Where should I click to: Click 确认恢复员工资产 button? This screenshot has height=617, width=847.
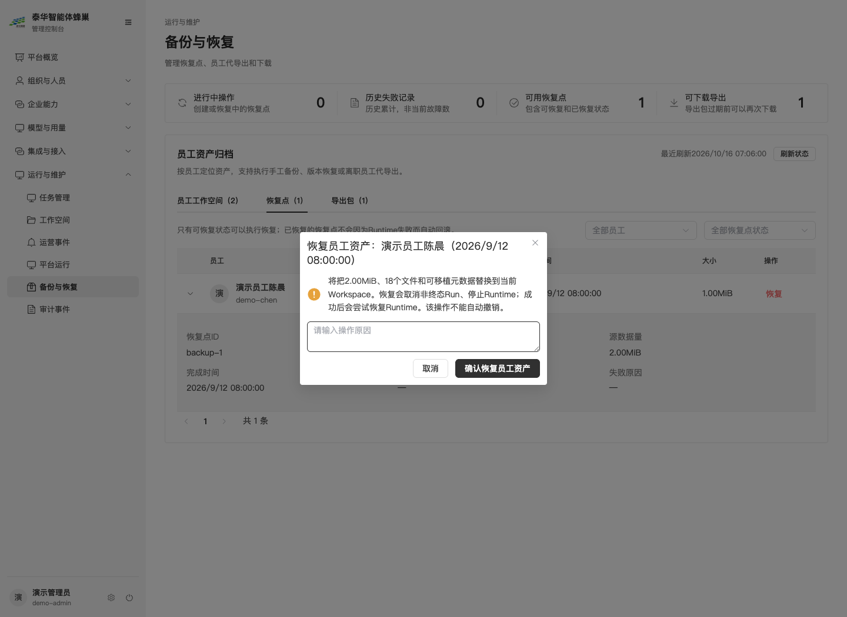[498, 368]
